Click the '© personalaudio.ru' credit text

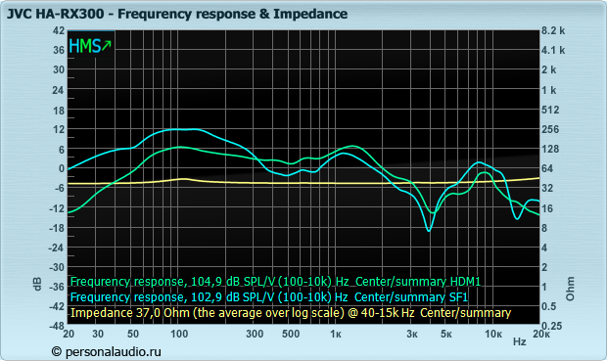click(x=106, y=352)
